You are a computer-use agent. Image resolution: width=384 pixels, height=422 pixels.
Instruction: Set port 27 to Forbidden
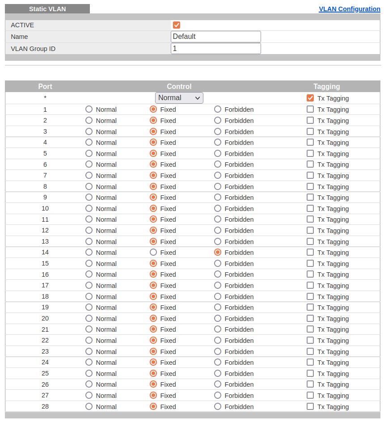(217, 395)
